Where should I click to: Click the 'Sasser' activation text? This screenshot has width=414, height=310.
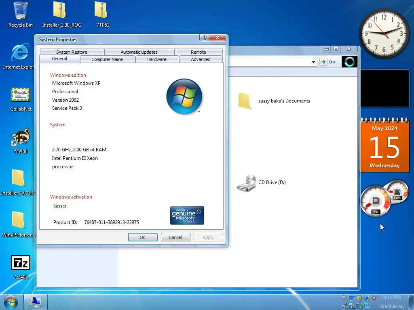pyautogui.click(x=60, y=206)
